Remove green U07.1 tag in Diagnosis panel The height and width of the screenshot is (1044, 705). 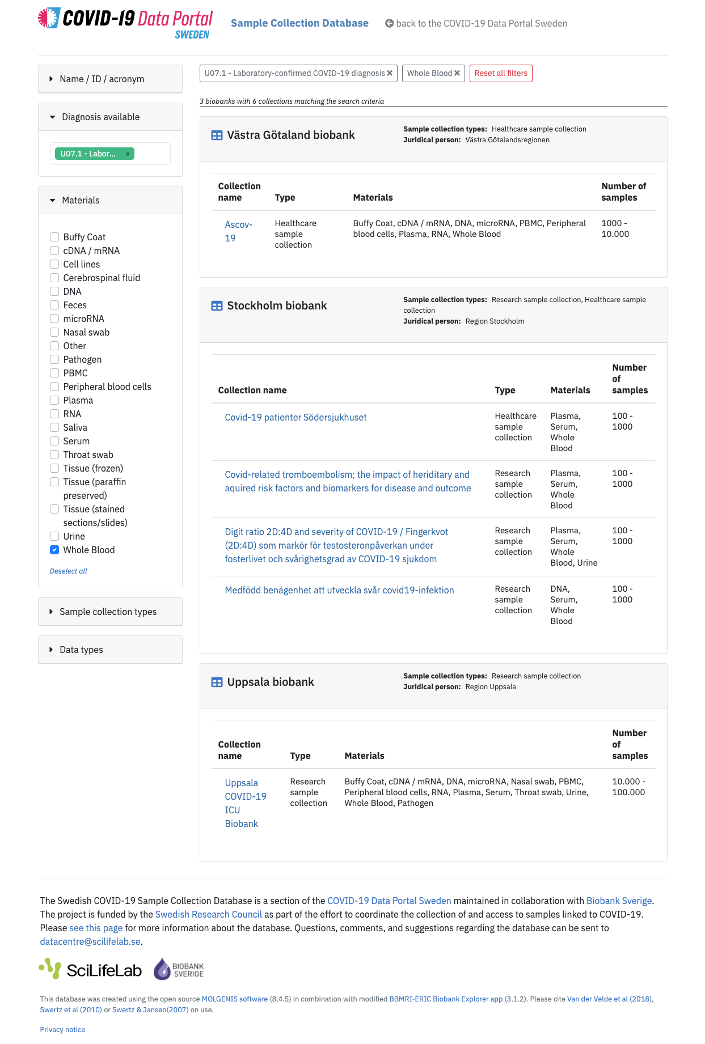pos(128,154)
